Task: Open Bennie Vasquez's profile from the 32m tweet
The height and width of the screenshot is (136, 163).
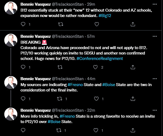Action: [35, 110]
